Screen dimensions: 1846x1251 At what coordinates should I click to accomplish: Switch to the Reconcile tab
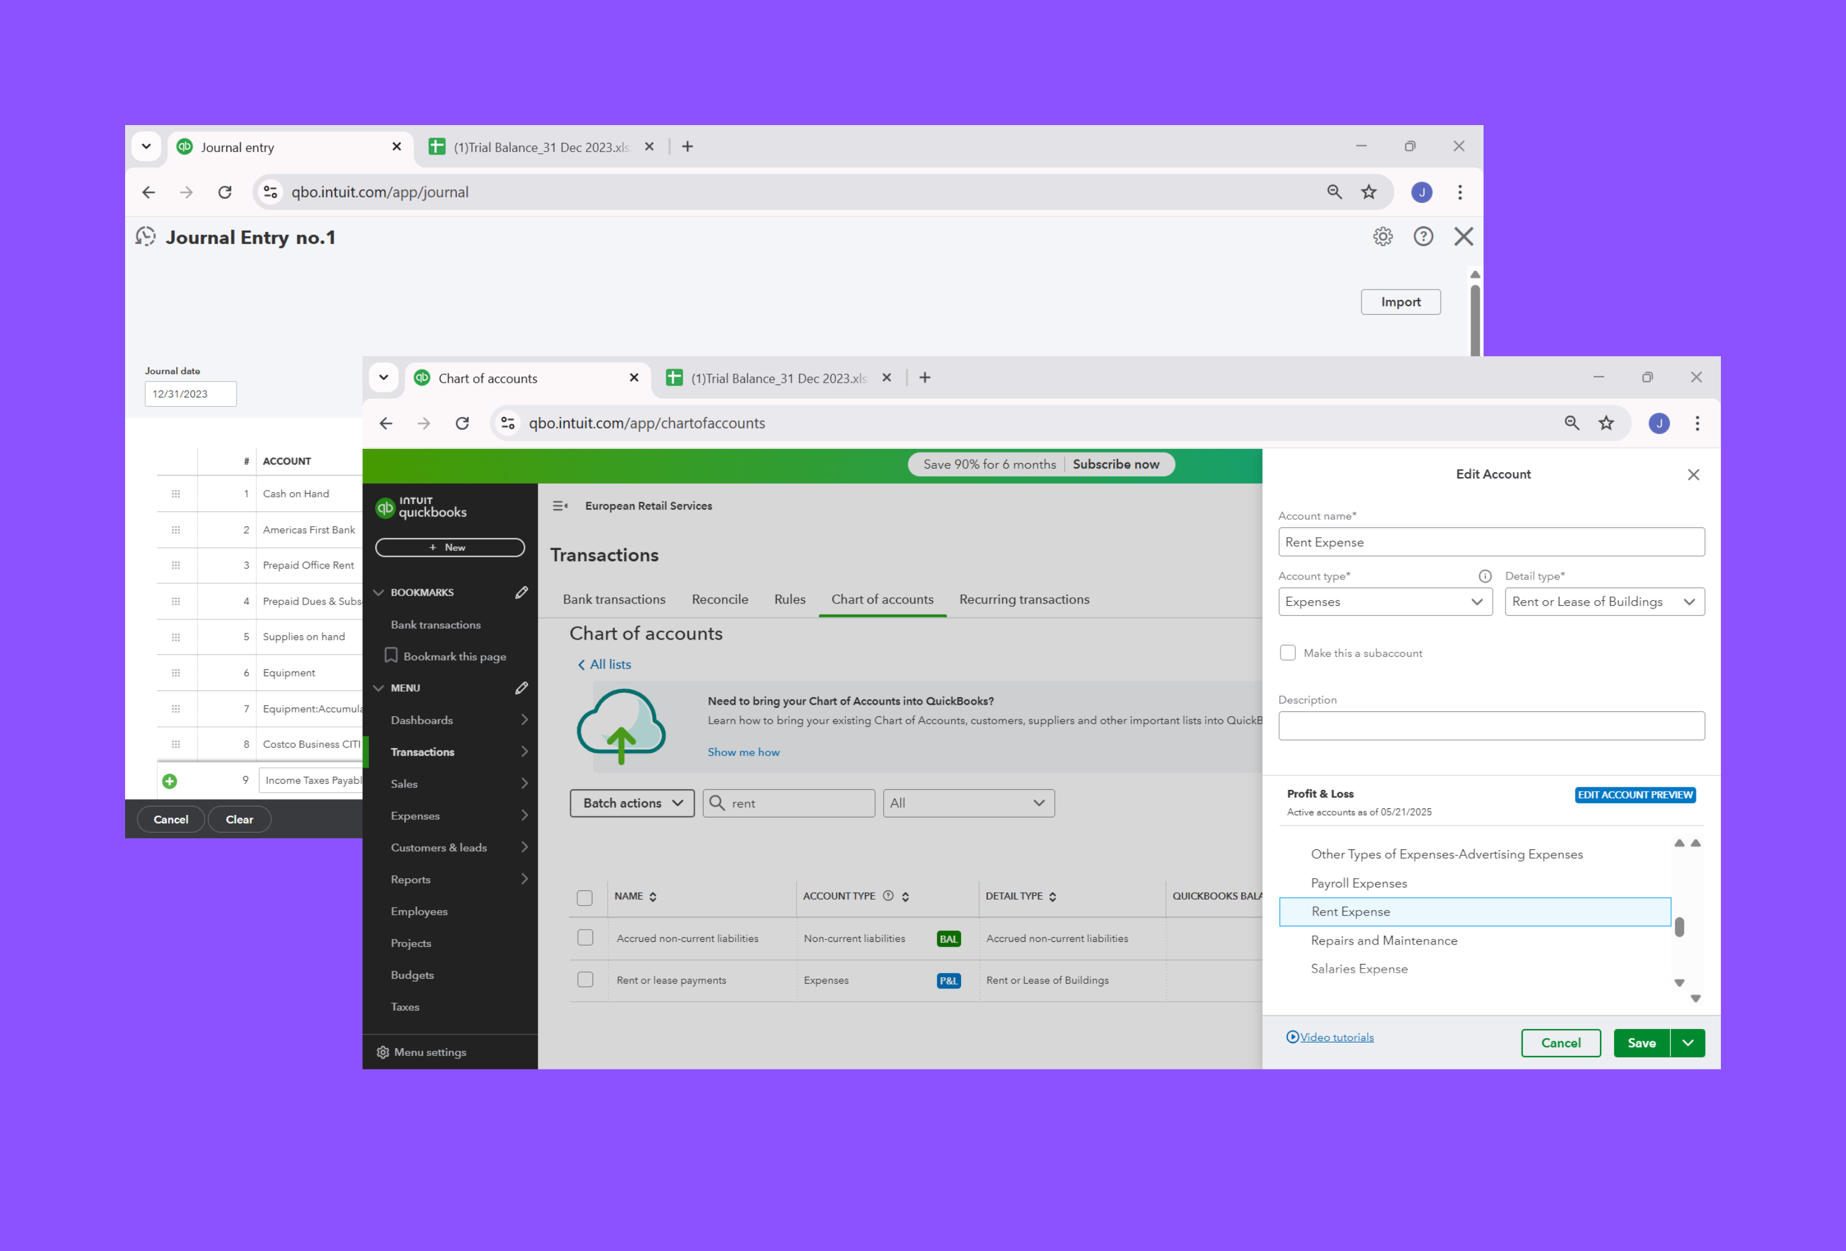click(x=719, y=600)
